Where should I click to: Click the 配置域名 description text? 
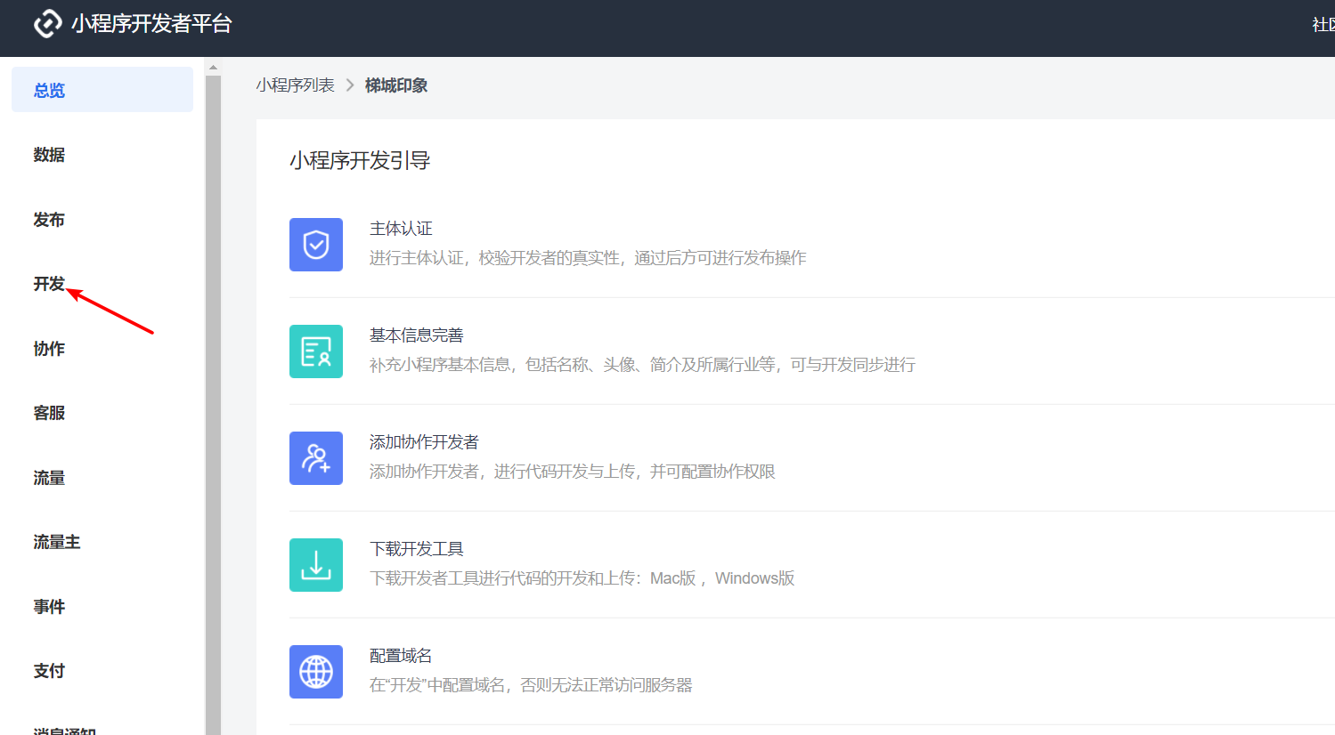[x=531, y=685]
